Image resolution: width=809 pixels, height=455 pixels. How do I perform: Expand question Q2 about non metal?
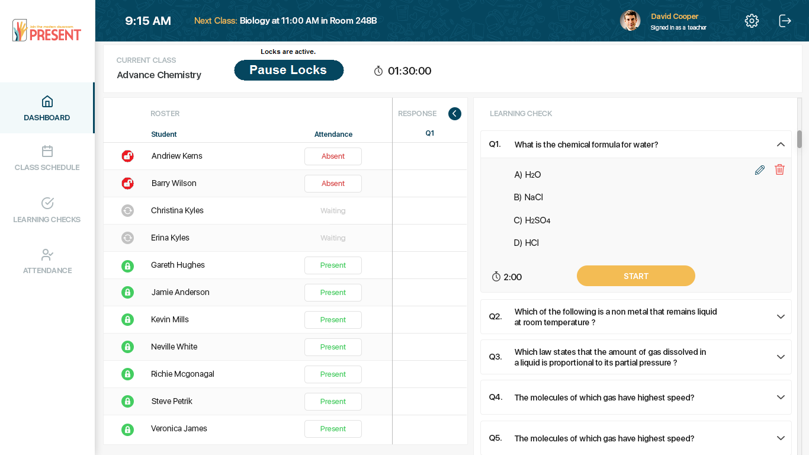click(780, 316)
